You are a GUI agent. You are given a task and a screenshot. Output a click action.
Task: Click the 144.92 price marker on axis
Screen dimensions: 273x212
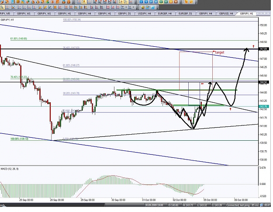pyautogui.click(x=263, y=82)
